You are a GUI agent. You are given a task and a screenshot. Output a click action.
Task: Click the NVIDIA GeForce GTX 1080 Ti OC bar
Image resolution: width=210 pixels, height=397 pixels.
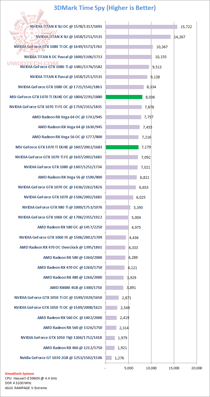tap(129, 47)
